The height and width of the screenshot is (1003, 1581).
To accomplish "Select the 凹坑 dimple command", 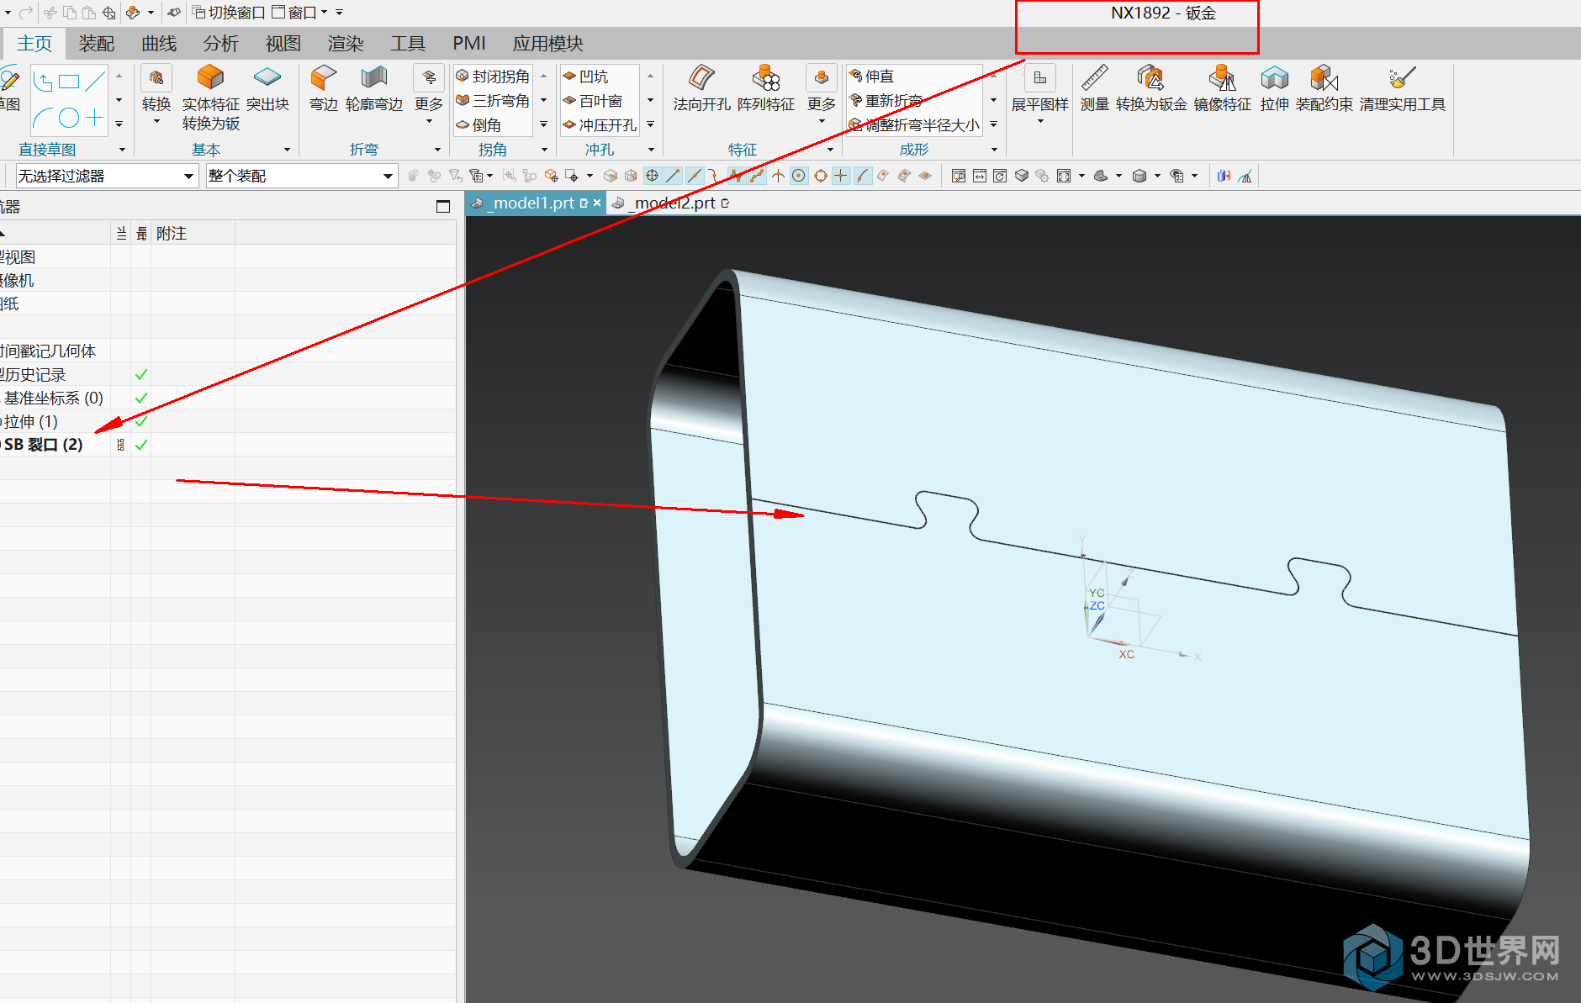I will tap(585, 77).
